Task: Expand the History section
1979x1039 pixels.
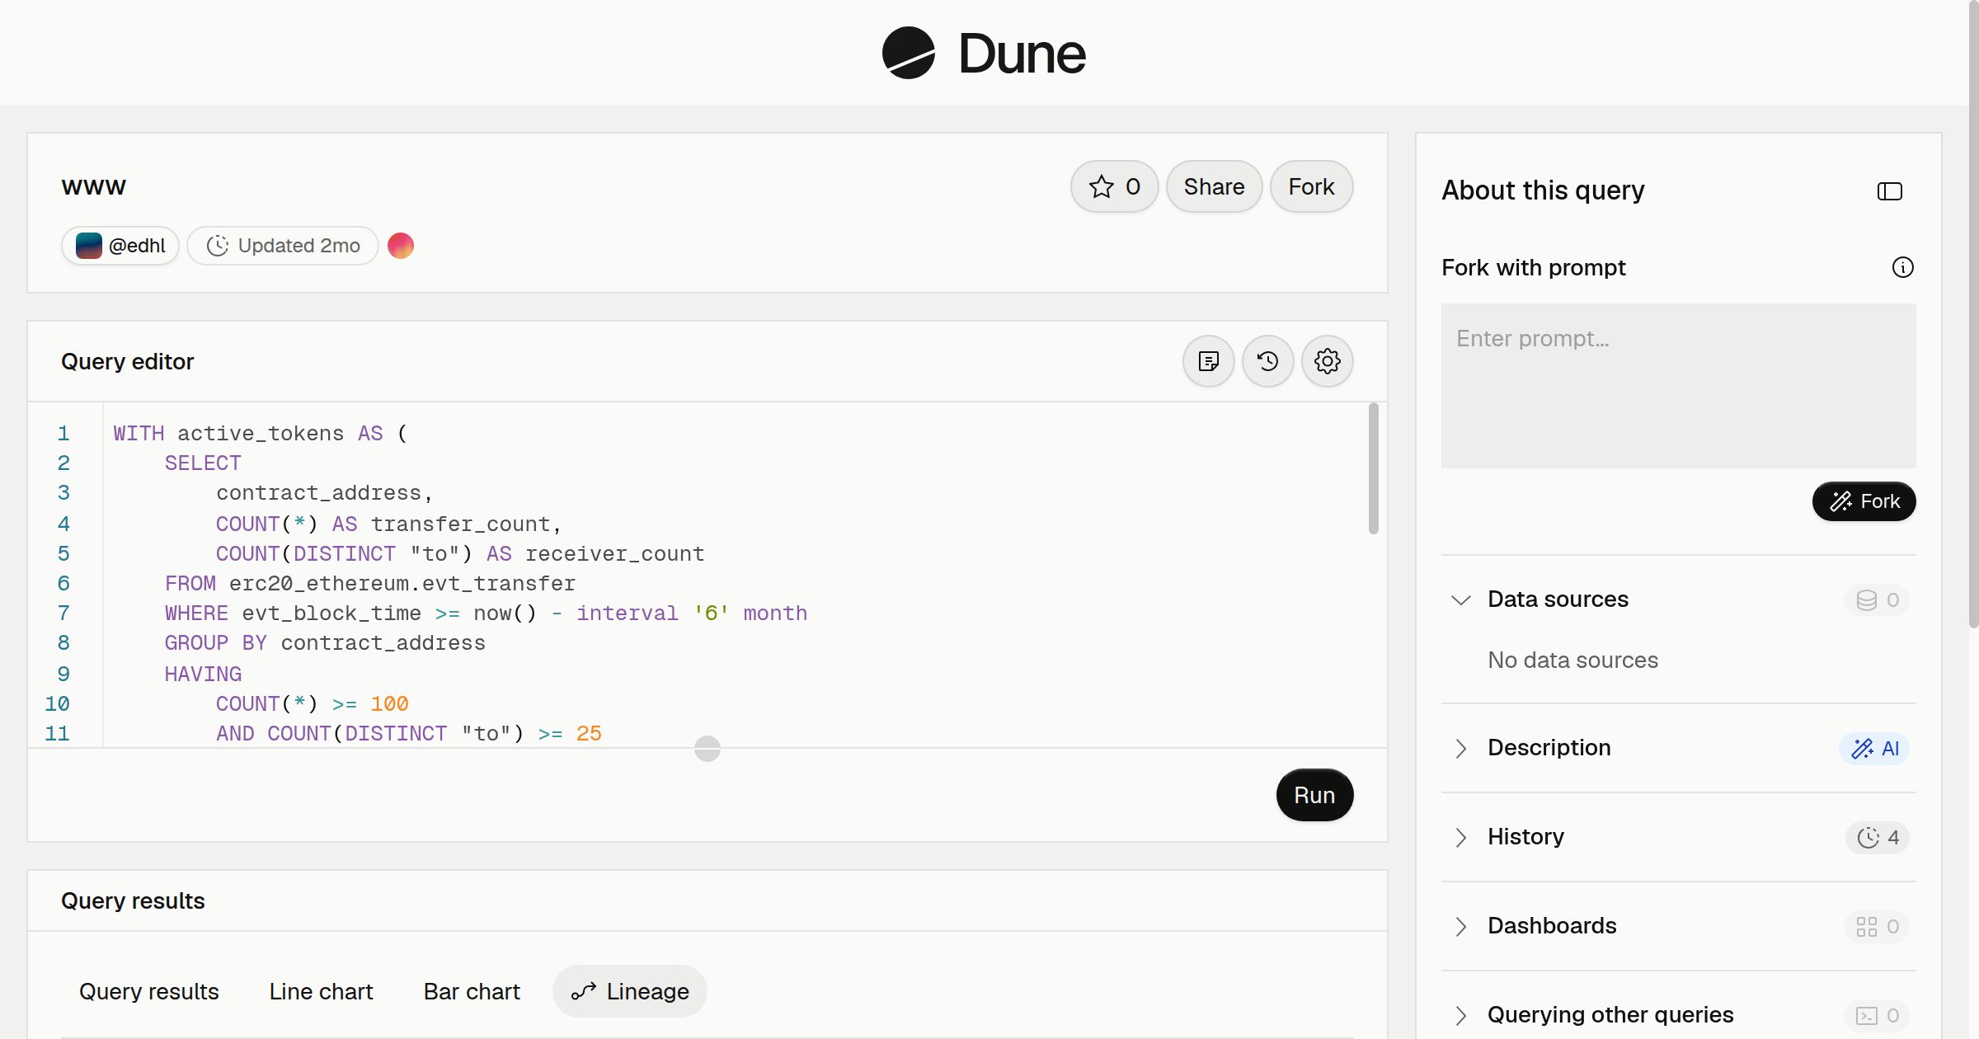Action: click(x=1461, y=837)
